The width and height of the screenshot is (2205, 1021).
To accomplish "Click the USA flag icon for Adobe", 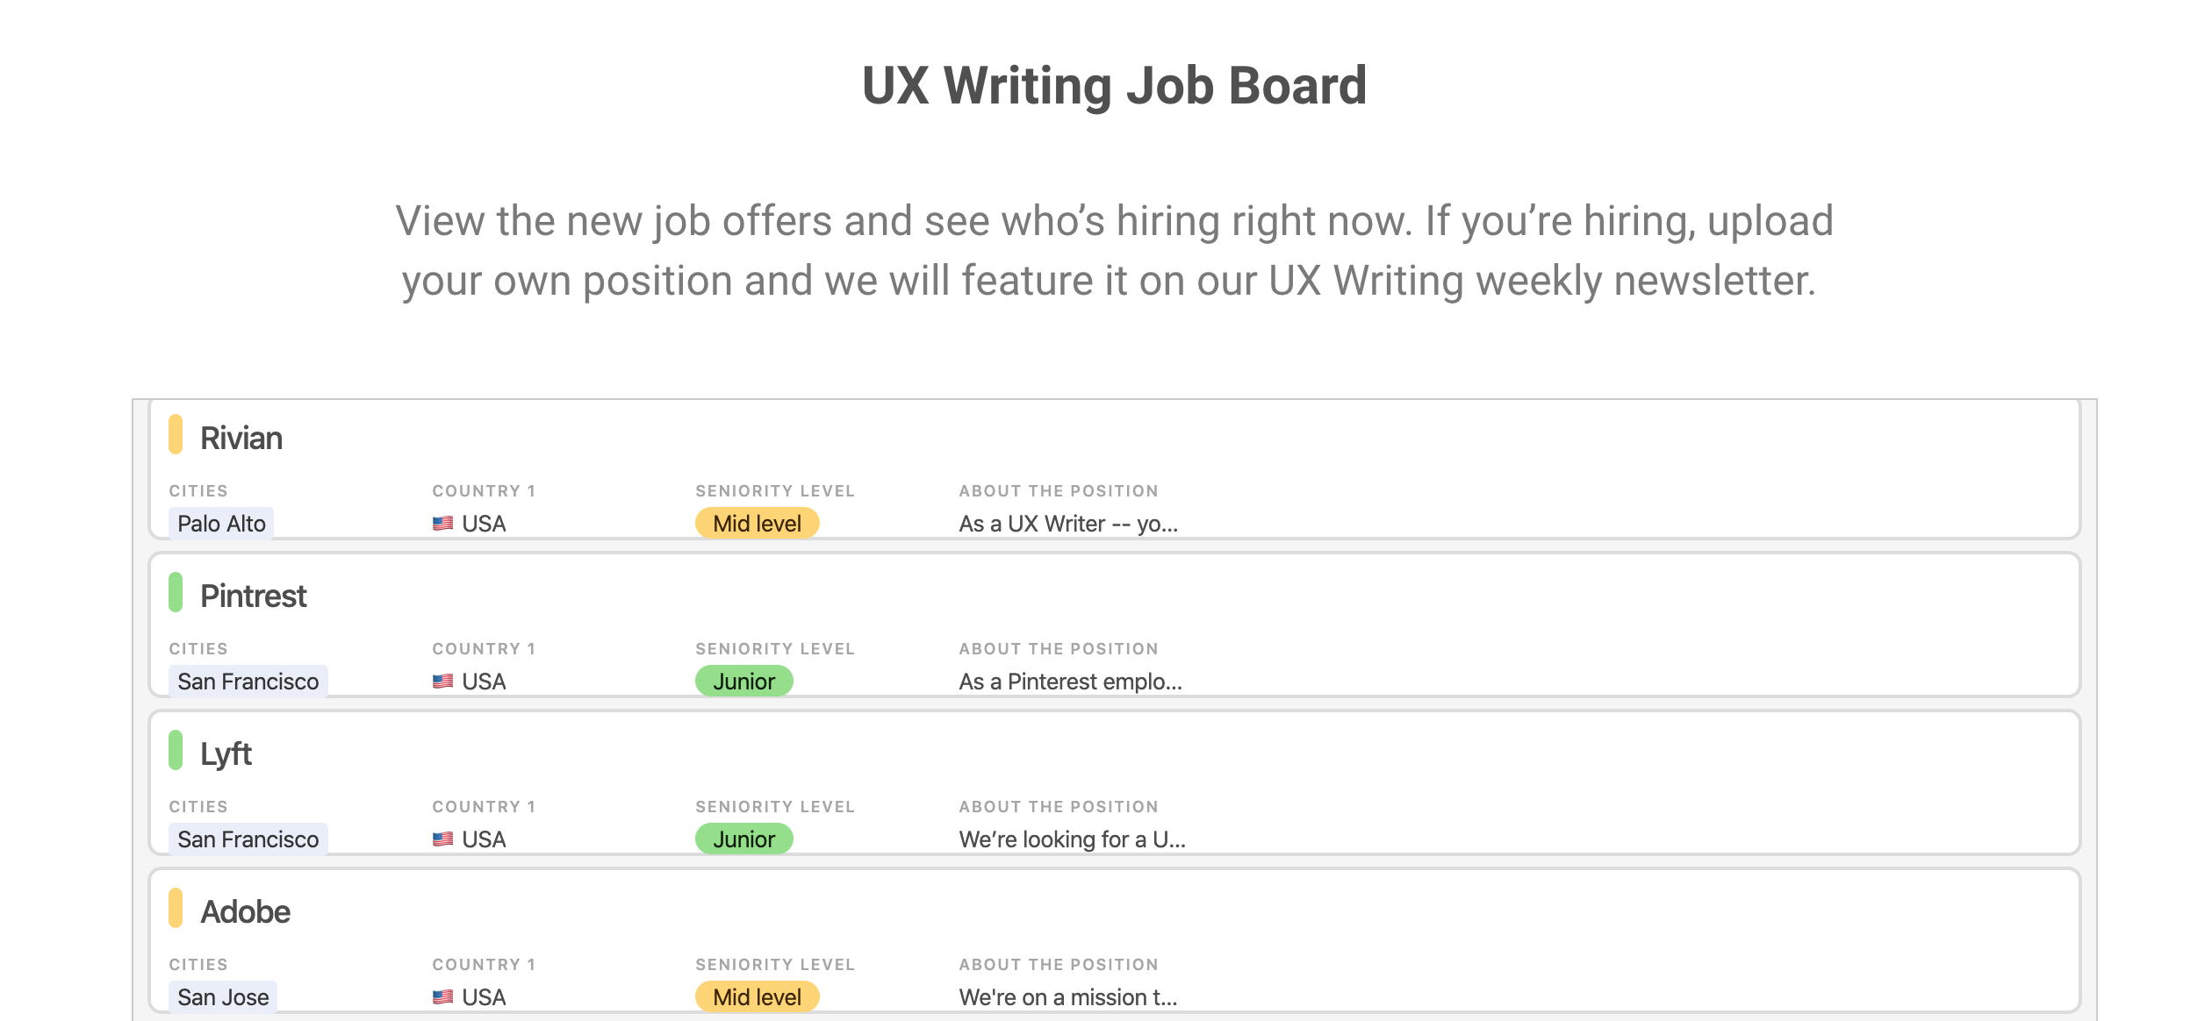I will tap(442, 996).
